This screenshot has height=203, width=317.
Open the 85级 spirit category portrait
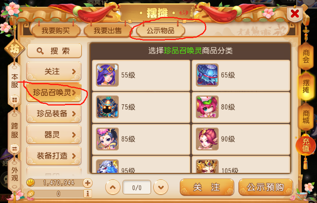tap(107, 139)
